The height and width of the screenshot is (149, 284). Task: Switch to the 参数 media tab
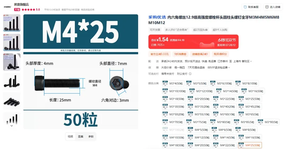click(x=91, y=137)
